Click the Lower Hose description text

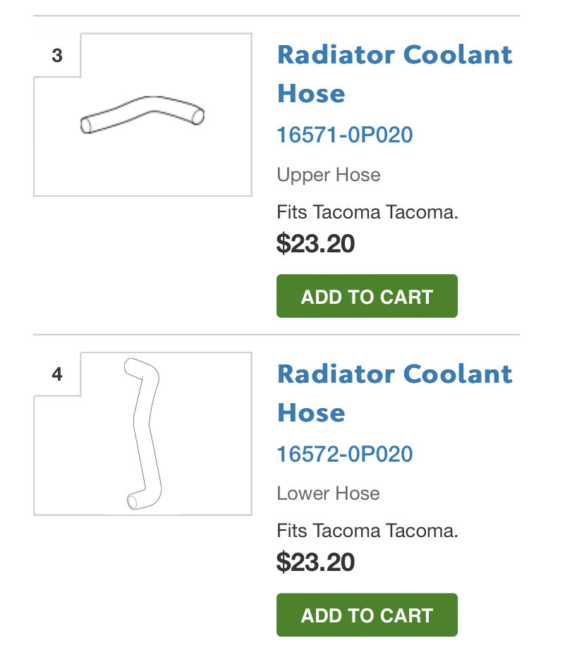coord(329,493)
